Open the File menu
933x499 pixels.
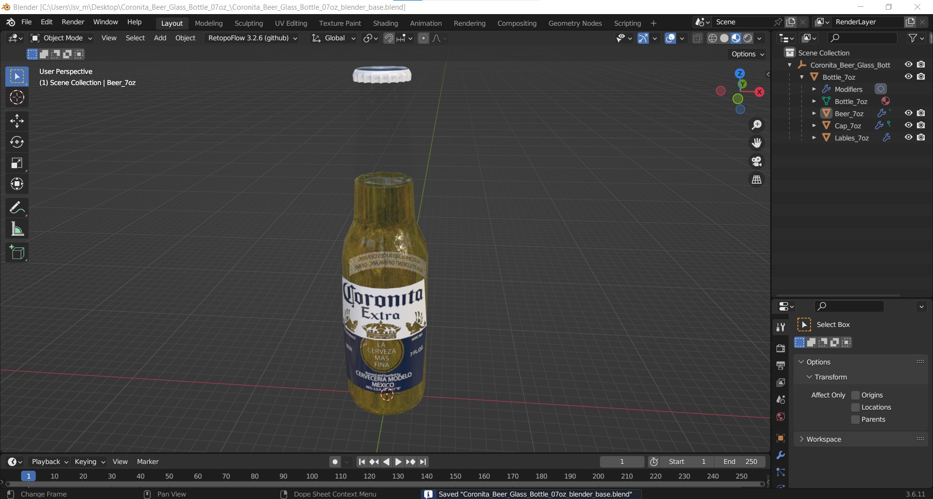click(26, 22)
